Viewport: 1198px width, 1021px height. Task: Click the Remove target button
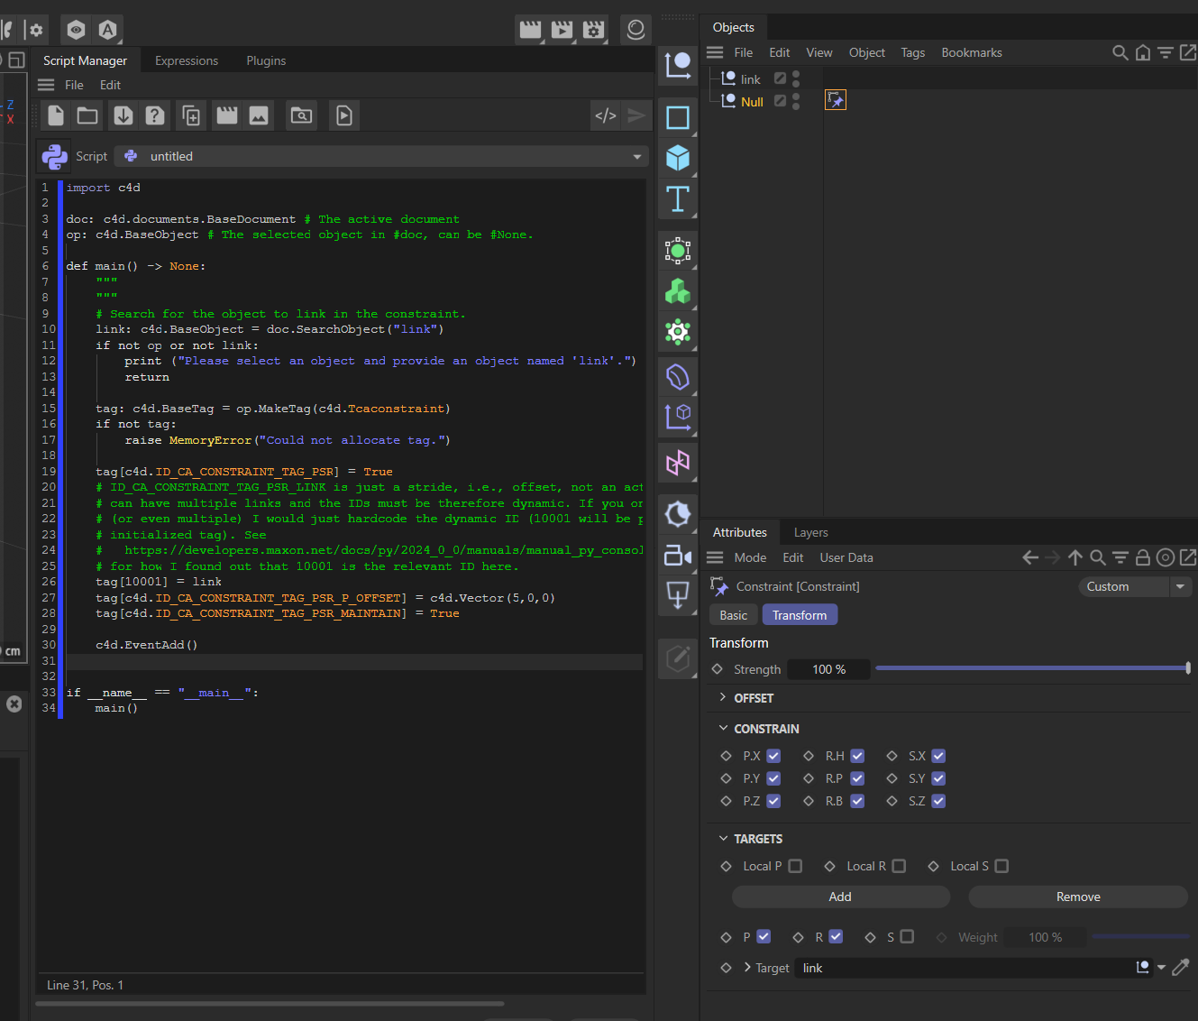1078,897
